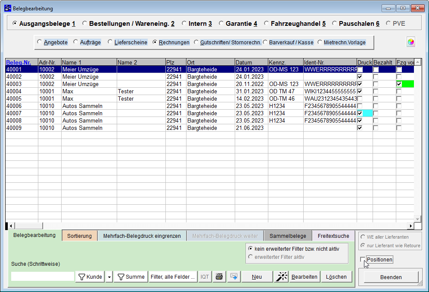This screenshot has height=292, width=429.
Task: Click the vertical scrollbar down arrow
Action: point(417,219)
